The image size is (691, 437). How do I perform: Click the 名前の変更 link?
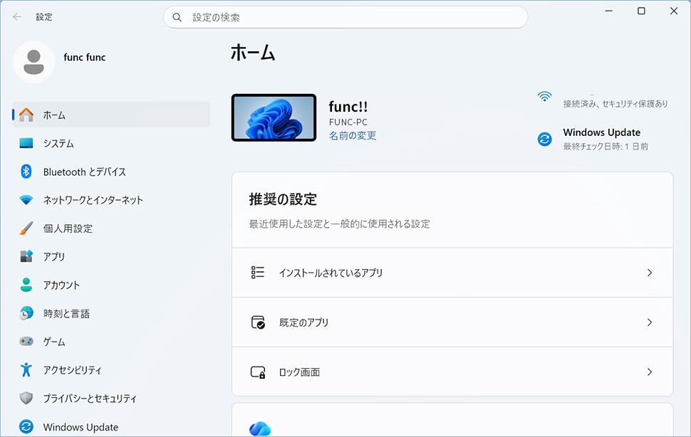(353, 135)
